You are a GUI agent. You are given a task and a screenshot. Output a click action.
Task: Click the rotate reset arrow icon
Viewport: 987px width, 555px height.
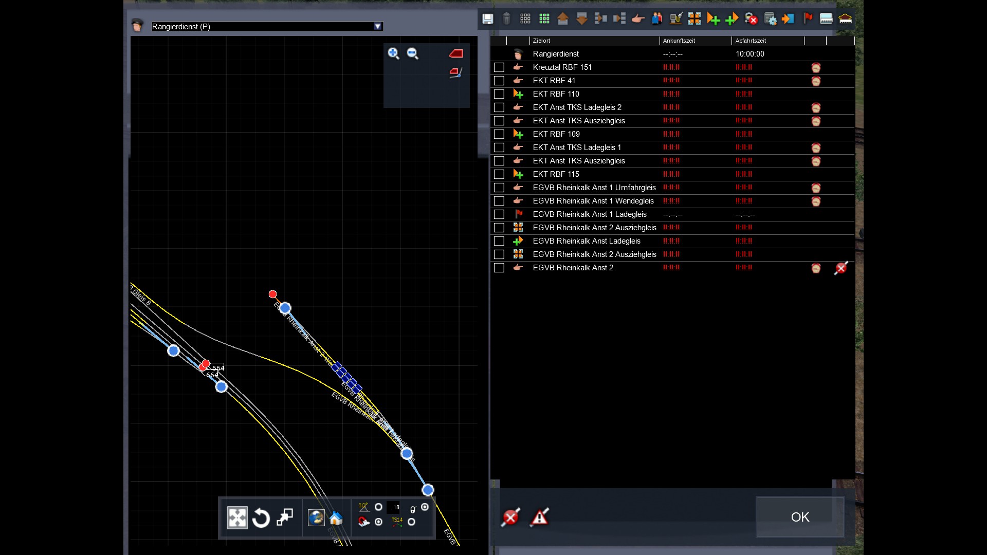click(261, 518)
